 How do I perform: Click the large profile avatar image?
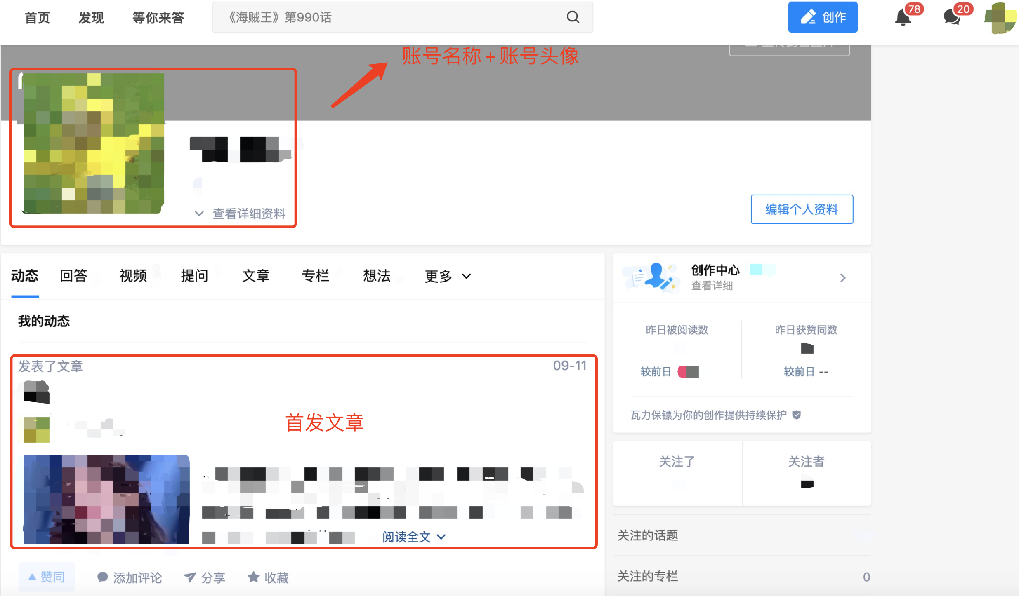(x=94, y=143)
